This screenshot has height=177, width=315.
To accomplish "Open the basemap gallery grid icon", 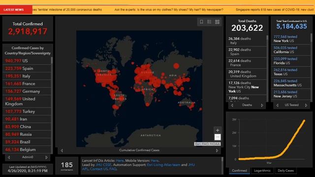I will point(217,22).
